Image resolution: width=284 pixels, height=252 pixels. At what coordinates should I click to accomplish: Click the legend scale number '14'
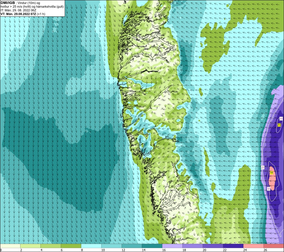point(144,250)
